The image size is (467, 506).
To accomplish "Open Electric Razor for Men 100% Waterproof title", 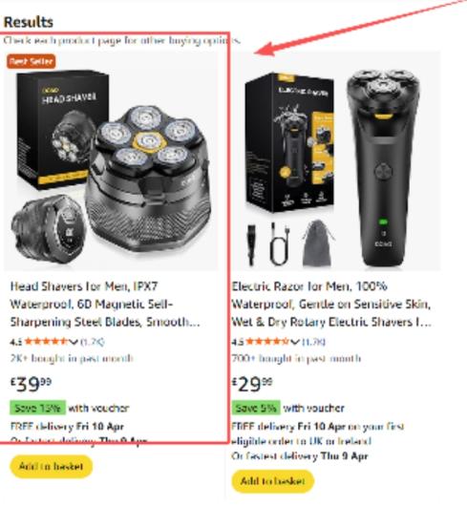I will coord(331,304).
